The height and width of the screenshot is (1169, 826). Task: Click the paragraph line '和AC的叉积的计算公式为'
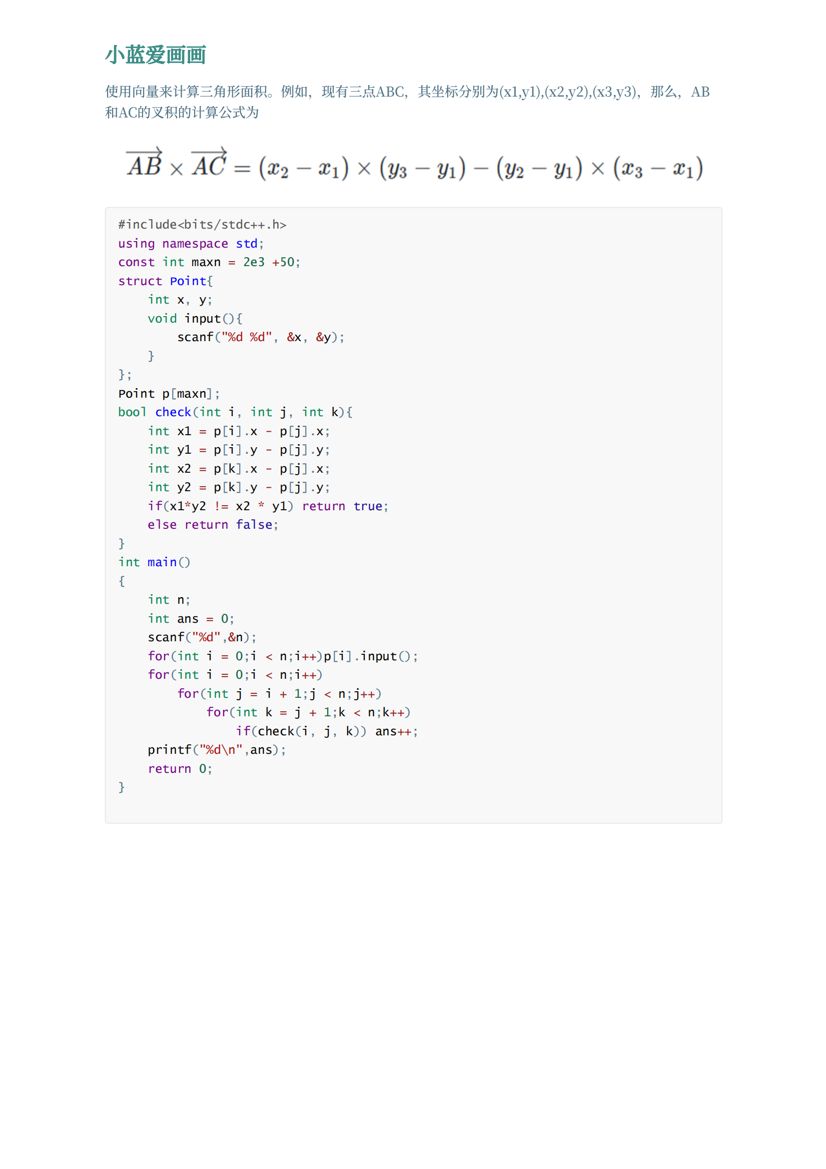tap(182, 113)
